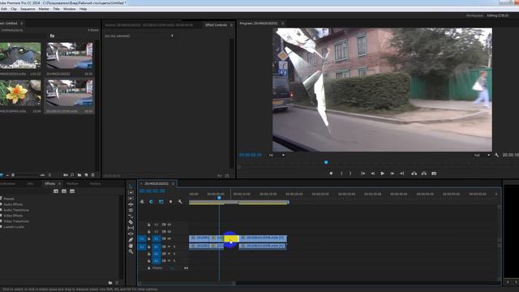Click Step Forward one frame button
The image size is (519, 292).
tap(392, 174)
